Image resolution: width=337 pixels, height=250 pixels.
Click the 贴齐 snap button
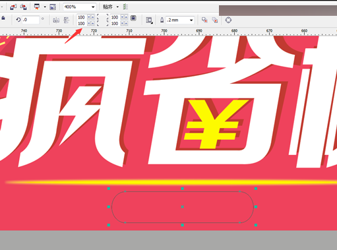click(x=107, y=7)
